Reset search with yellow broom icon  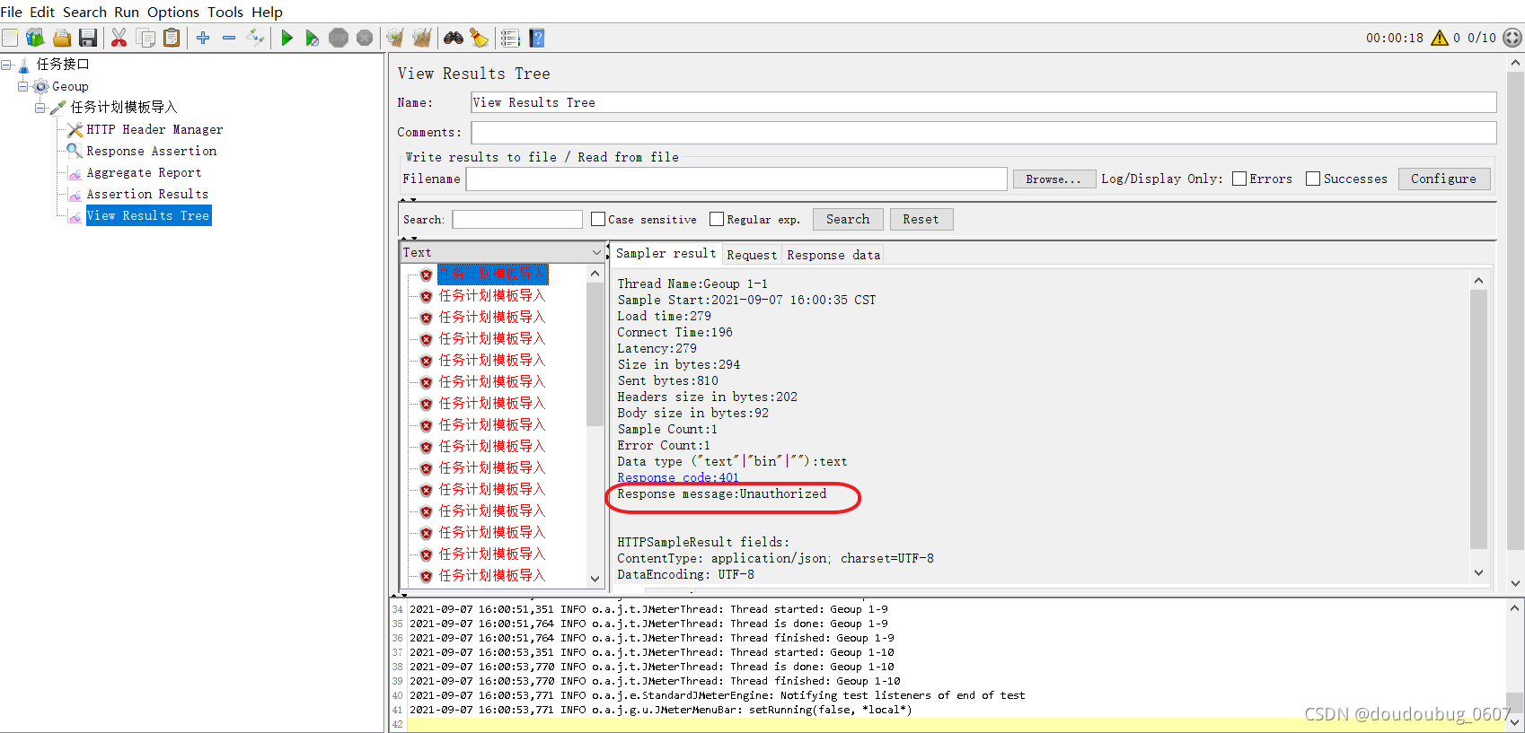pyautogui.click(x=480, y=38)
